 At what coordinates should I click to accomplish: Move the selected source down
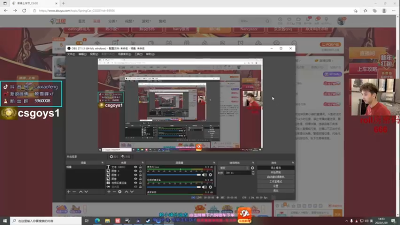coord(132,191)
